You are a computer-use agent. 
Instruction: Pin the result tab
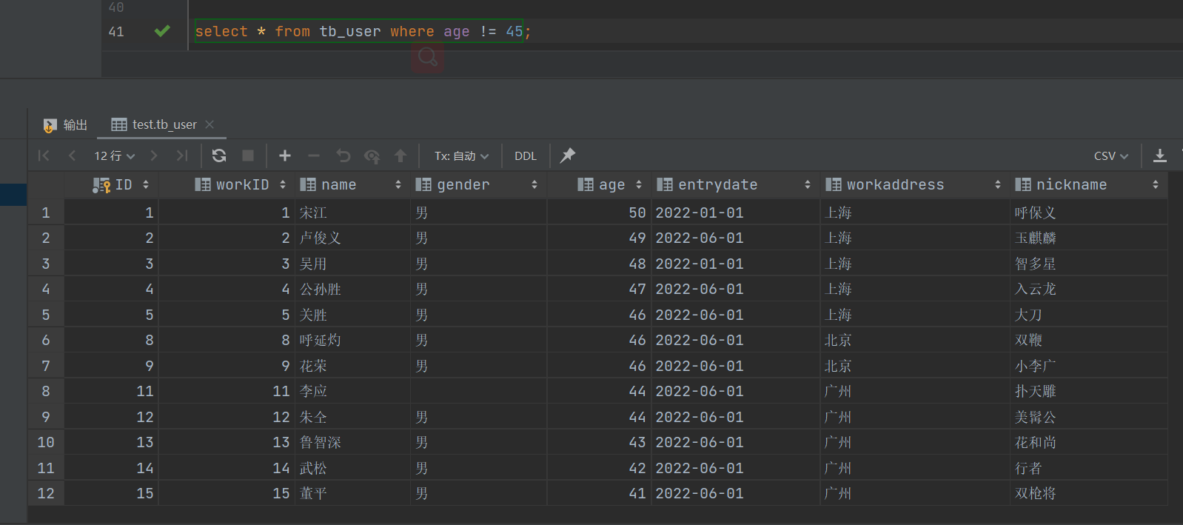pyautogui.click(x=568, y=156)
